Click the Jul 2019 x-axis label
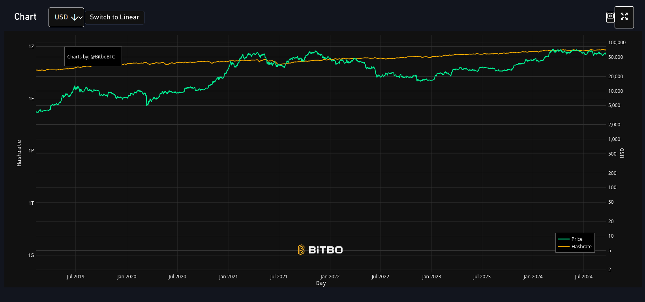The image size is (645, 302). click(x=75, y=277)
